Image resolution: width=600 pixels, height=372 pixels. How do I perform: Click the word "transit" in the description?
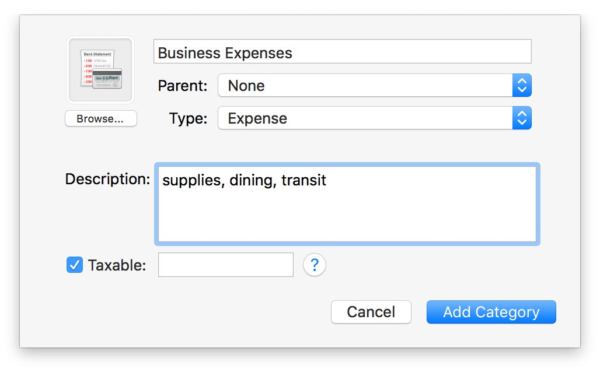pyautogui.click(x=304, y=180)
